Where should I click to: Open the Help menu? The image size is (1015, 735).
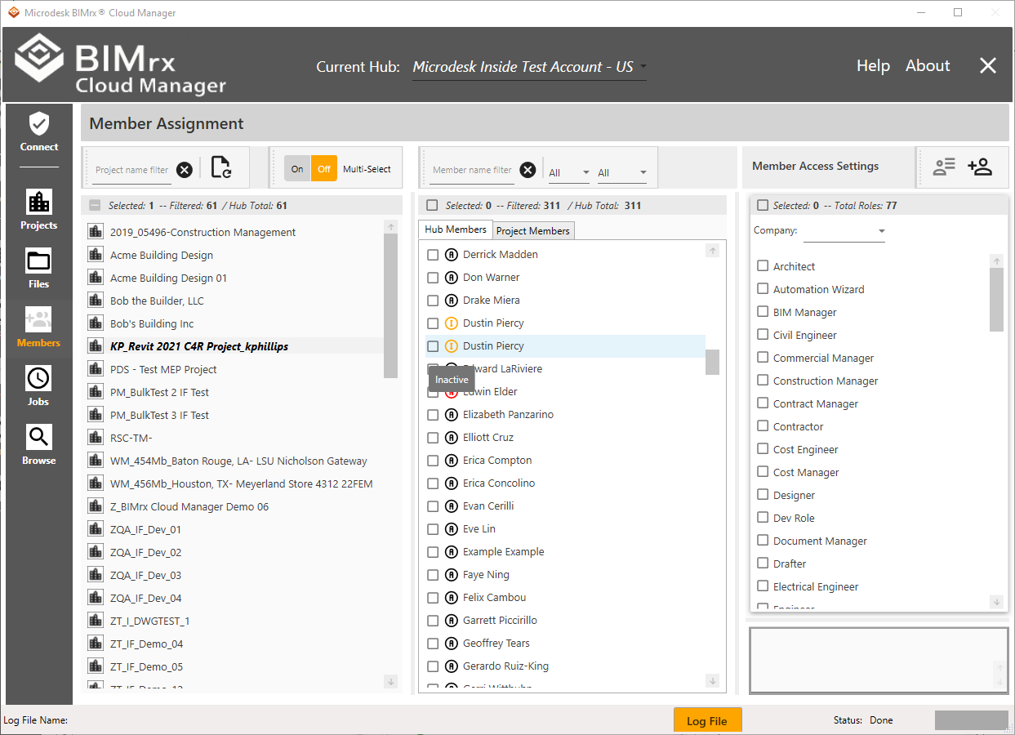pyautogui.click(x=873, y=66)
